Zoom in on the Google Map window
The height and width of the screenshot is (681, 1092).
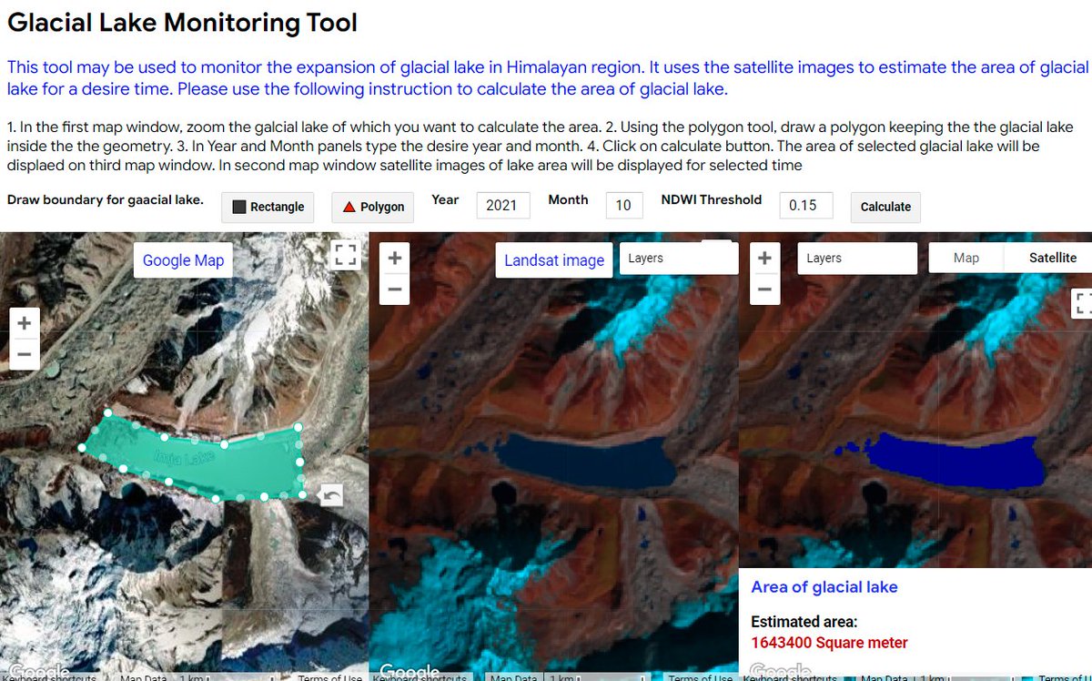click(x=24, y=323)
